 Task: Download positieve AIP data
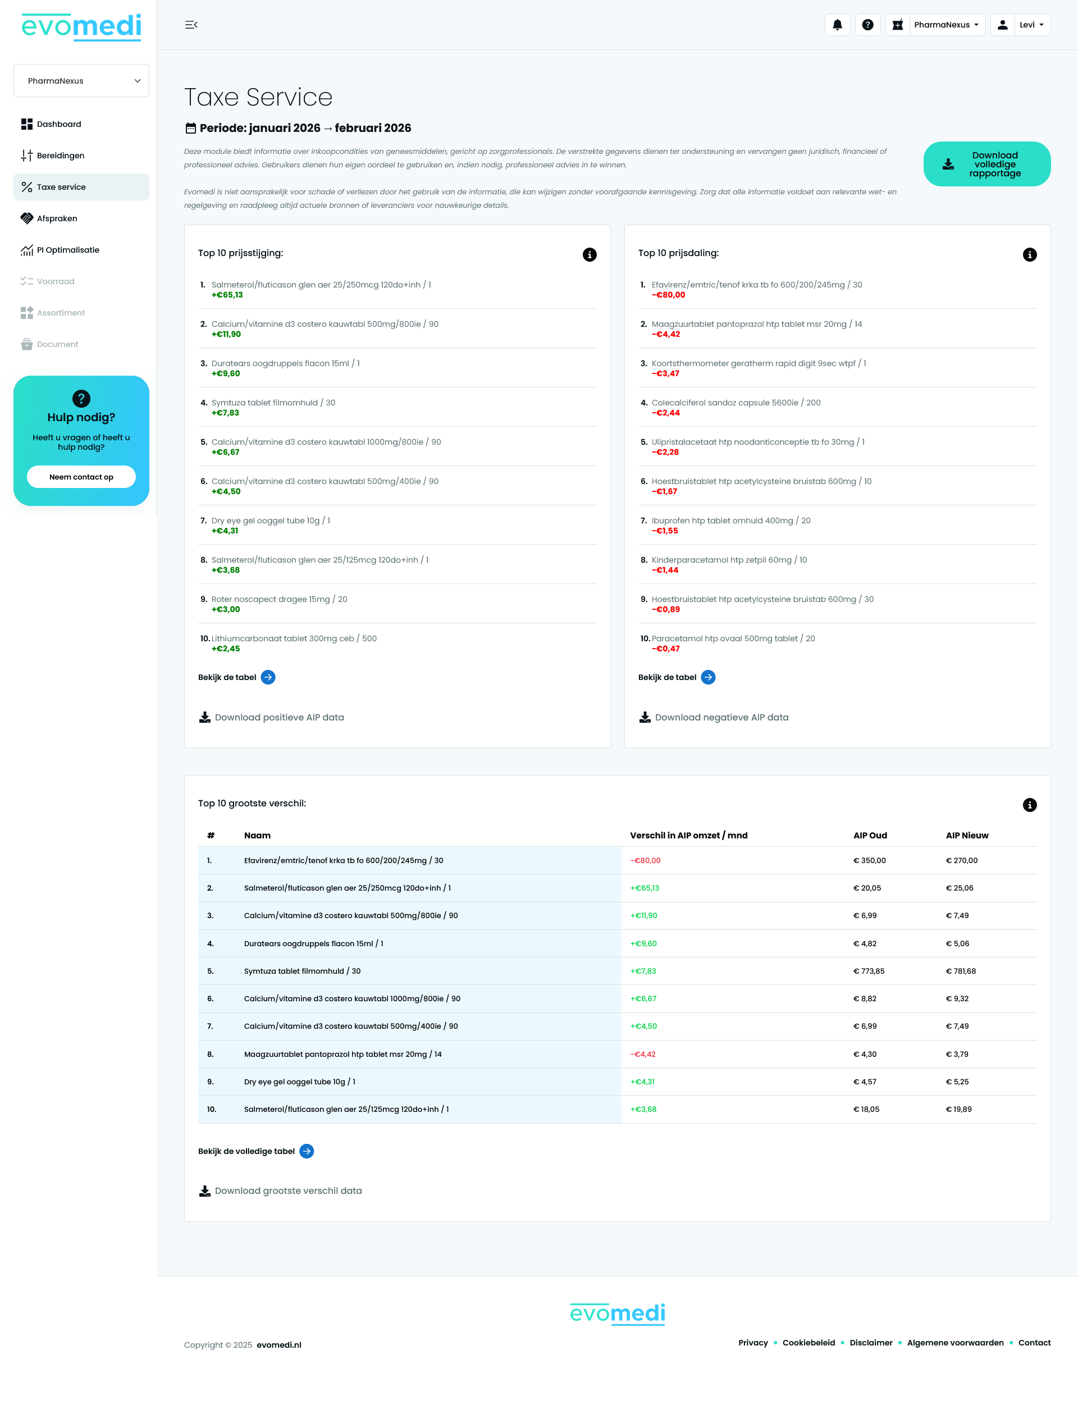pyautogui.click(x=278, y=718)
